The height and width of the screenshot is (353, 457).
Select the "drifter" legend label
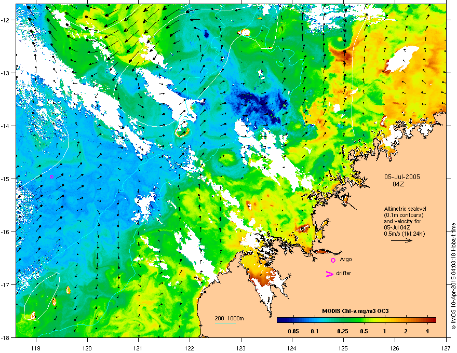coord(344,273)
